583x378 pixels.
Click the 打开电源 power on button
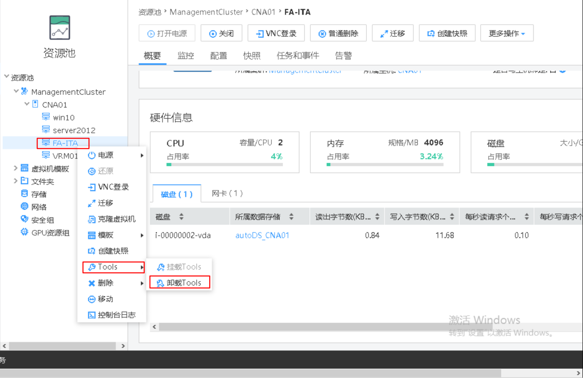tap(167, 33)
